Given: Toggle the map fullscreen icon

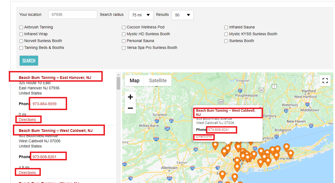Looking at the screenshot, I should pyautogui.click(x=325, y=81).
